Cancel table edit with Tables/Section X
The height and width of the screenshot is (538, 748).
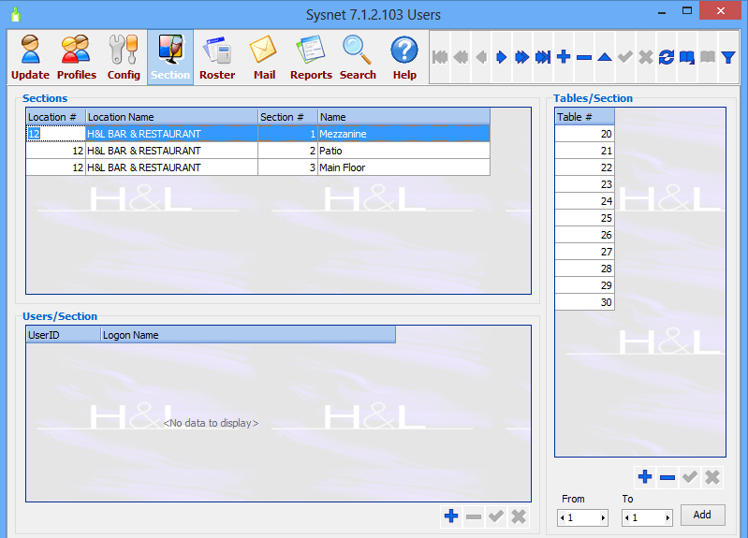pyautogui.click(x=712, y=477)
